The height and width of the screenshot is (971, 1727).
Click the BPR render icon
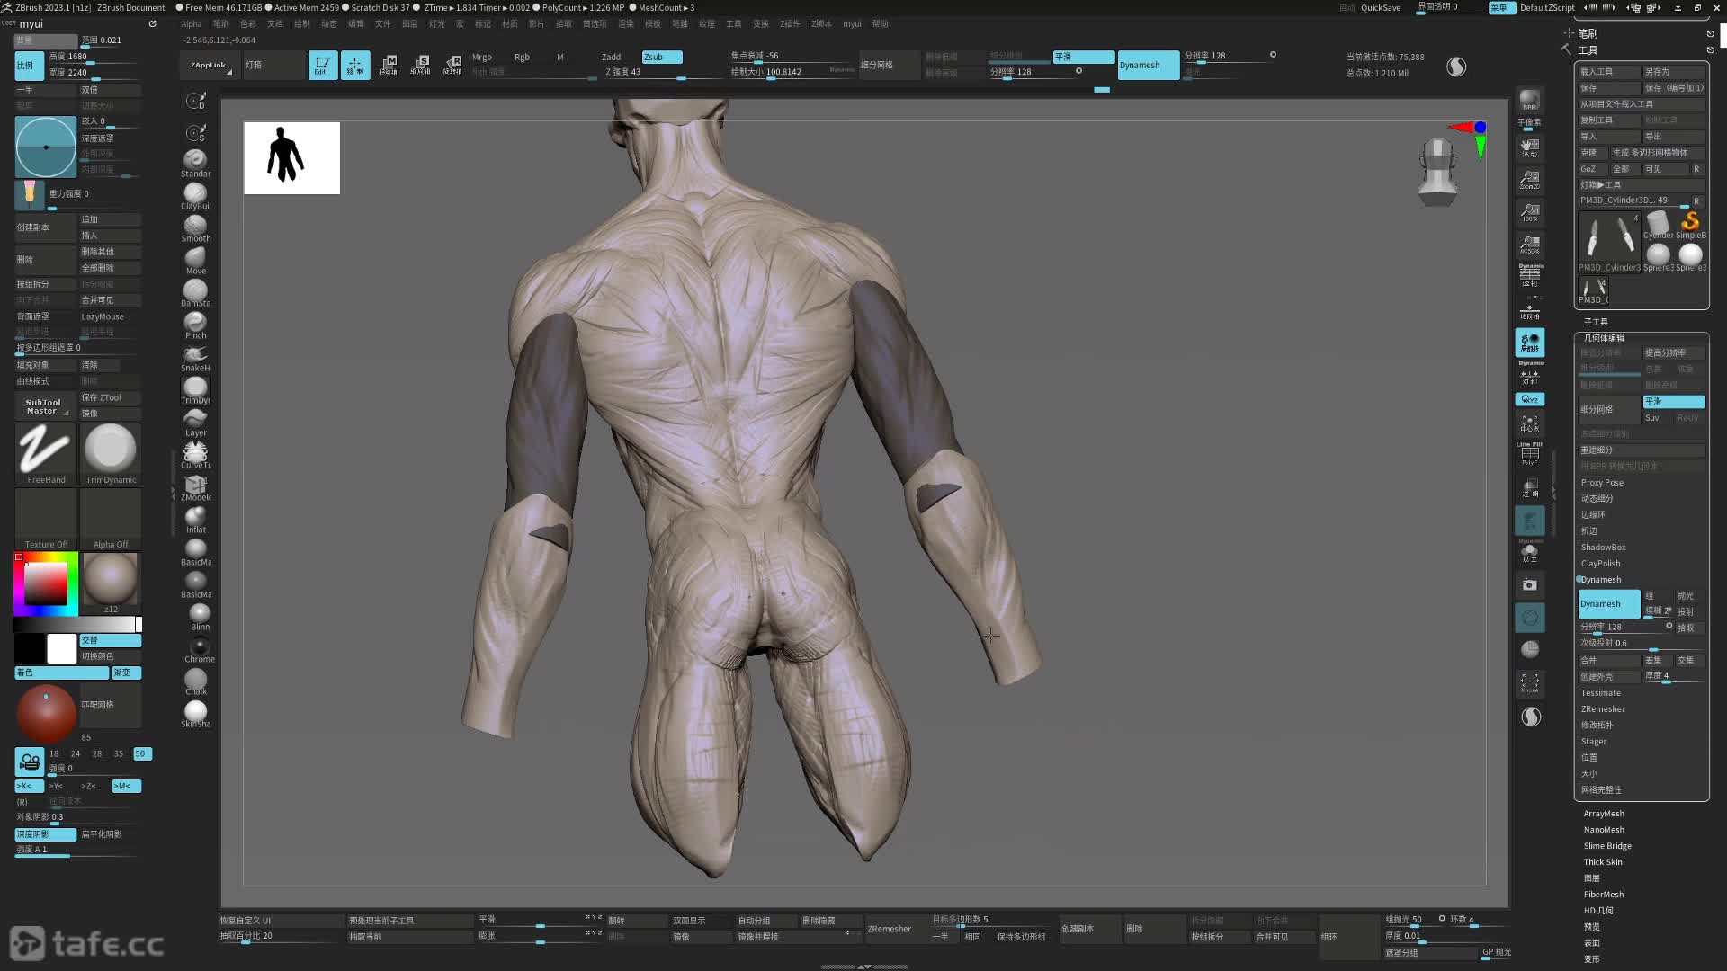(1529, 101)
